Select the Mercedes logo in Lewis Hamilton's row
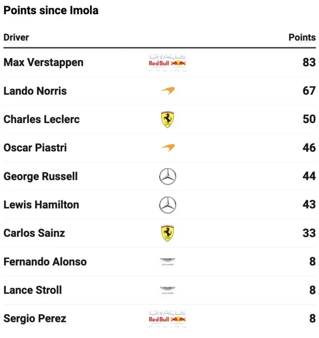Viewport: 319px width, 338px height. (167, 205)
